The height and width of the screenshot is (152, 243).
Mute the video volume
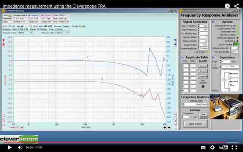click(20, 147)
